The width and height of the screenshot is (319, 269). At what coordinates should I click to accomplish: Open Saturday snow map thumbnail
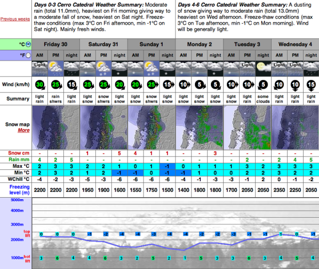click(x=103, y=127)
